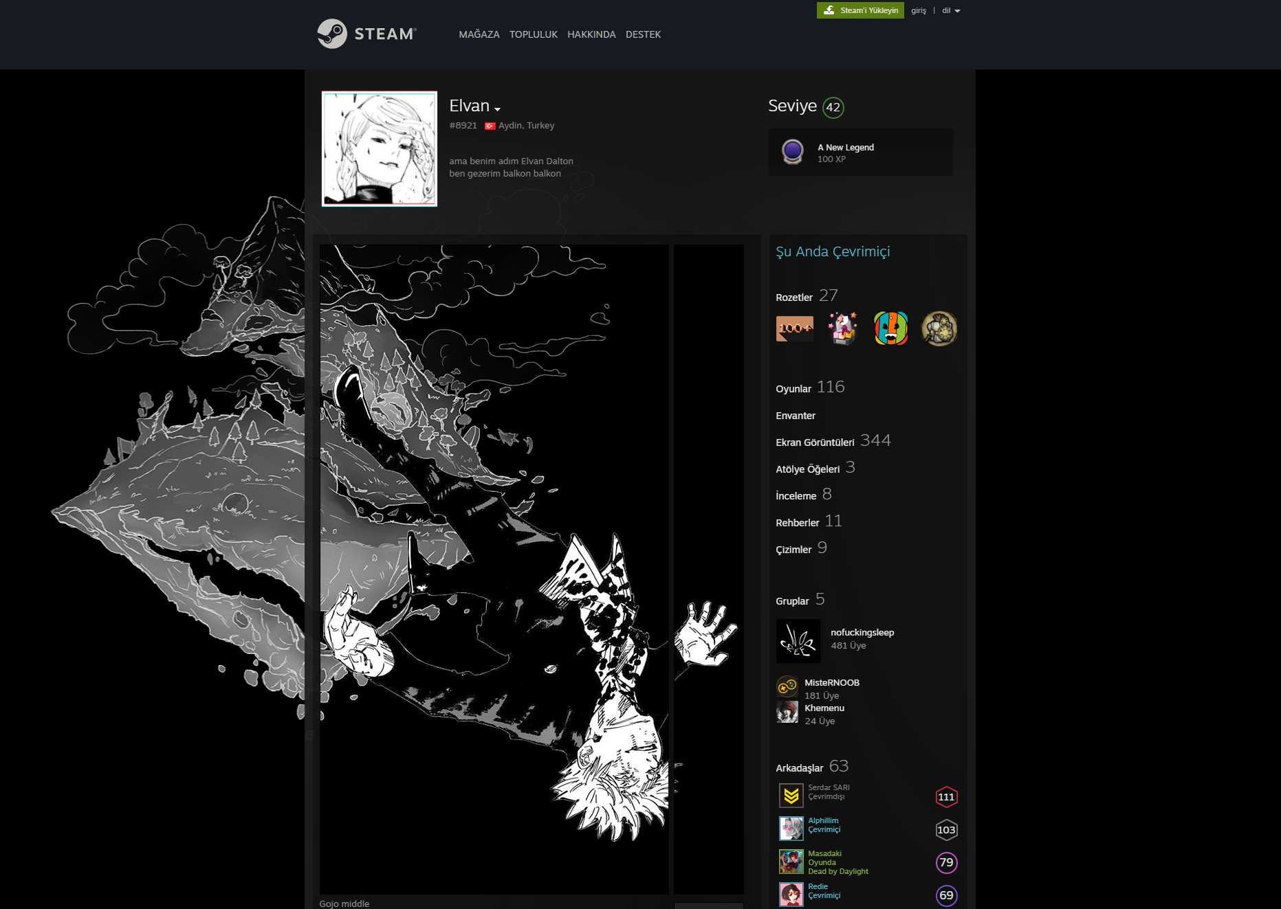Screen dimensions: 1281x909
Task: Open the large Gojo middle artwork
Action: [494, 570]
